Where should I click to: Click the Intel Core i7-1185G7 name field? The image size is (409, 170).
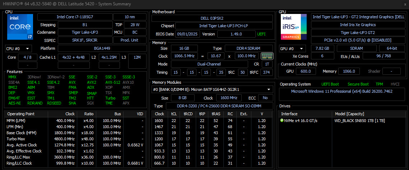pyautogui.click(x=75, y=17)
